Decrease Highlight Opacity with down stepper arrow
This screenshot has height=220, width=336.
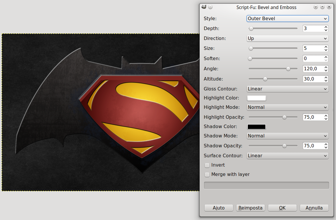pyautogui.click(x=326, y=119)
